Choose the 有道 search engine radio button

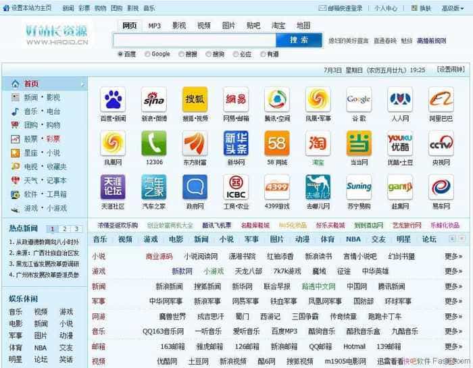(x=263, y=54)
